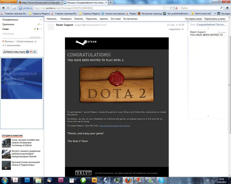This screenshot has width=231, height=184.
Task: Open a new tab with the plus button
Action: pos(111,3)
